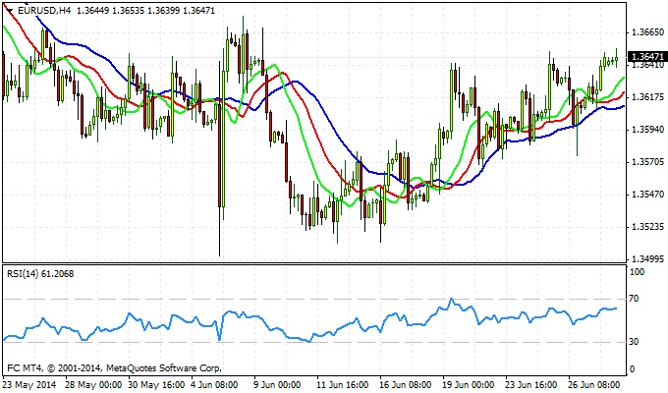668x393 pixels.
Task: Click the RSI scale value 0
Action: (632, 369)
